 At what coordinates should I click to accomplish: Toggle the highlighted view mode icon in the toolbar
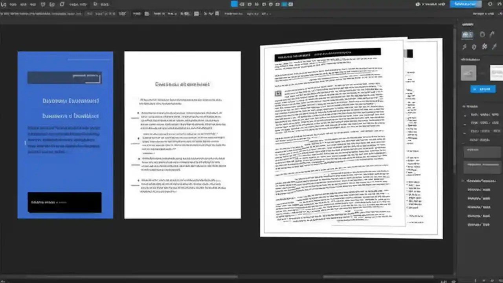click(x=285, y=4)
